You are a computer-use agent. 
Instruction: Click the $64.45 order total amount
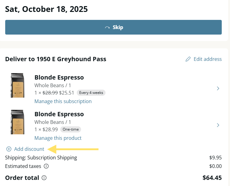coord(212,178)
